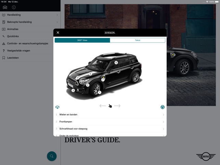Viewport: 220px width, 165px height.
Task: Open Quicklinks in the sidebar
Action: point(30,36)
